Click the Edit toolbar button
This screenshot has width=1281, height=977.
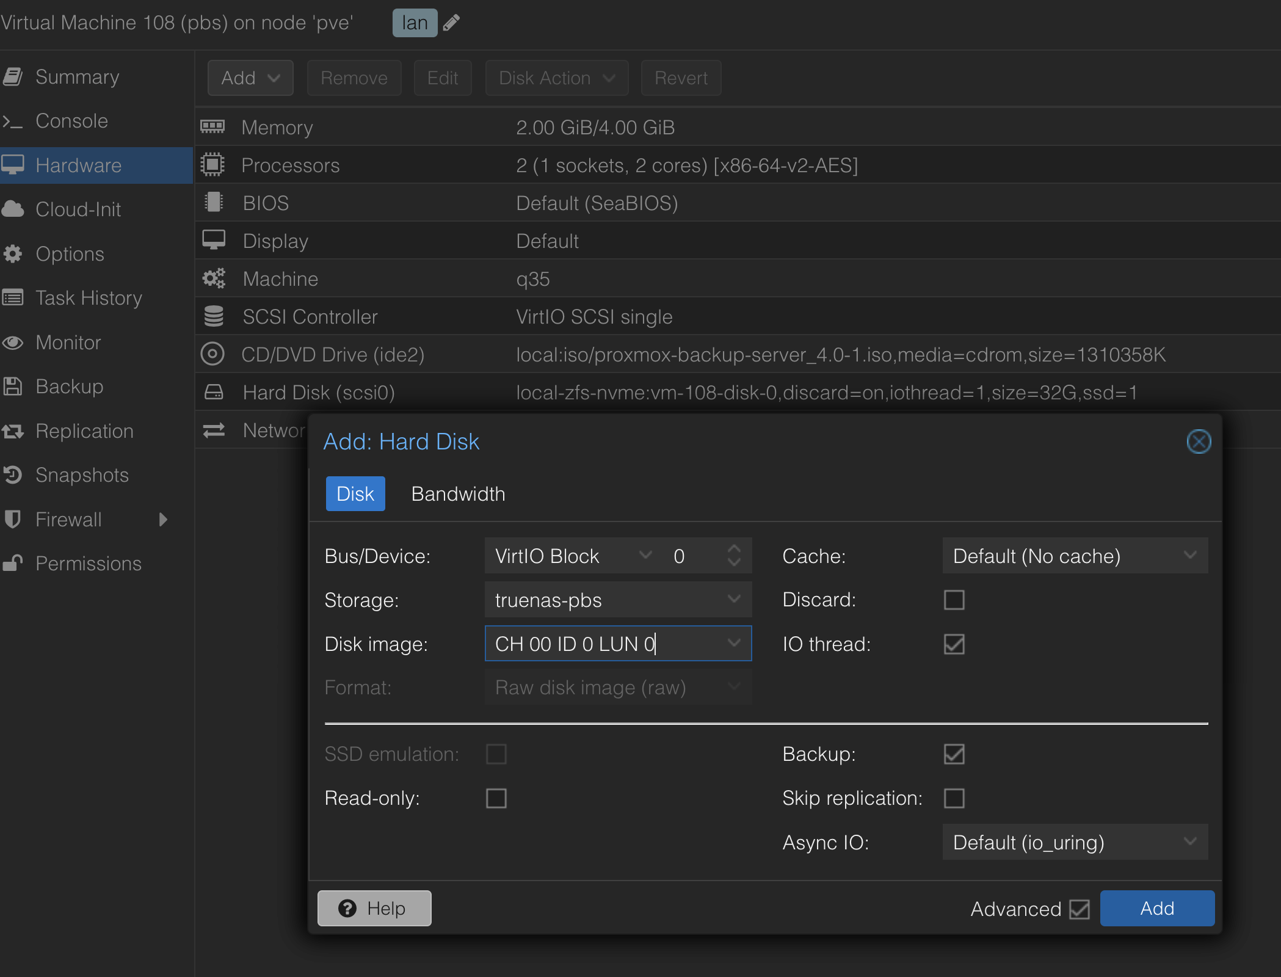point(443,78)
